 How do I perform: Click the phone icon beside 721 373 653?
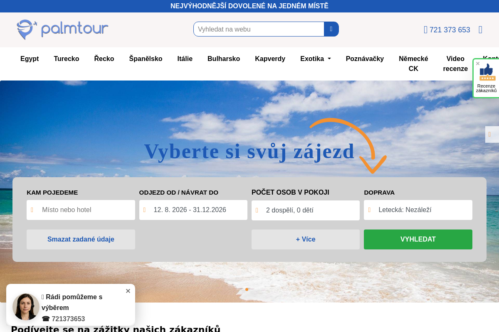[x=425, y=30]
